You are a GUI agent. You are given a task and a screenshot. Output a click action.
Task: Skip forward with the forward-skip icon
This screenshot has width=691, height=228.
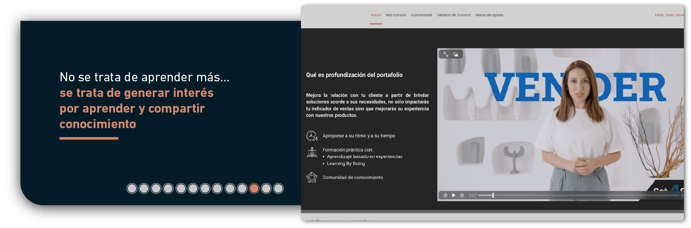coord(462,195)
